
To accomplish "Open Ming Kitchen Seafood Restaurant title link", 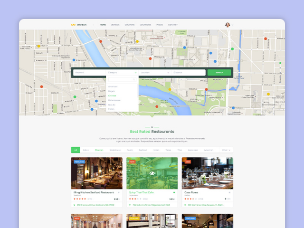I will point(94,192).
